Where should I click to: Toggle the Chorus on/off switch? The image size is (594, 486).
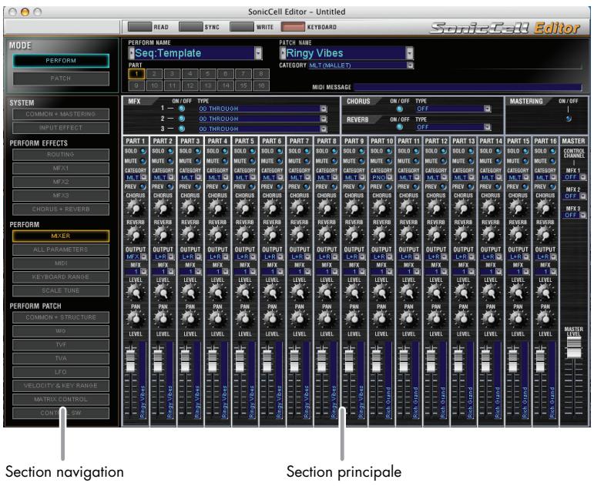(399, 109)
